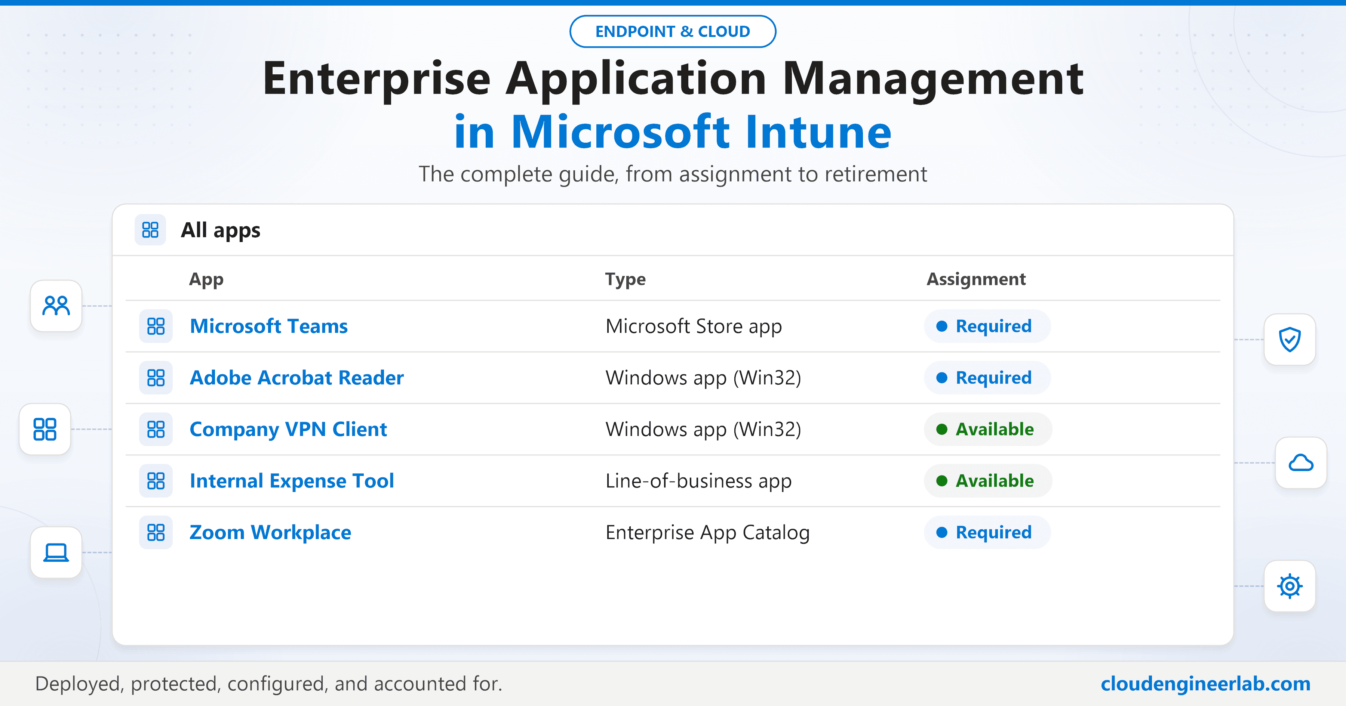The image size is (1346, 706).
Task: Open Adobe Acrobat Reader app entry
Action: click(x=297, y=378)
